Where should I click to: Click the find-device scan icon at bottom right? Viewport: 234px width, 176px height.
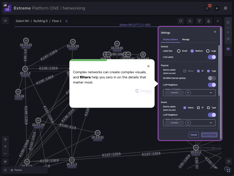[229, 161]
